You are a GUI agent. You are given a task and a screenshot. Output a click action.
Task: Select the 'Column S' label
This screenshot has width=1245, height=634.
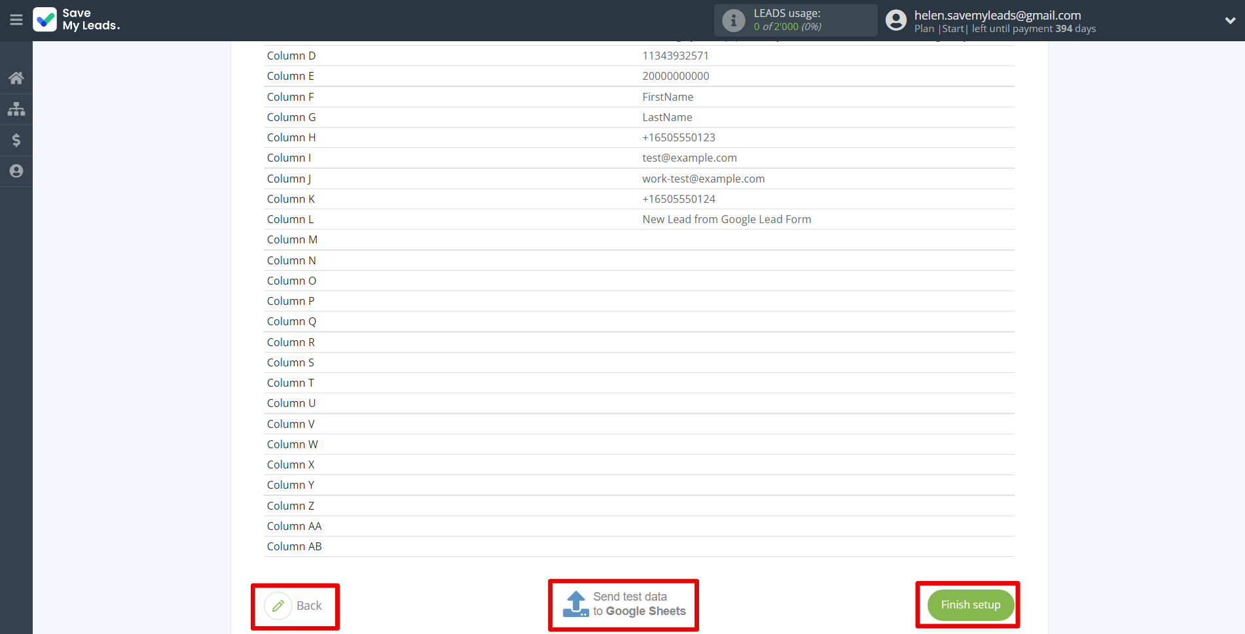[x=291, y=362]
